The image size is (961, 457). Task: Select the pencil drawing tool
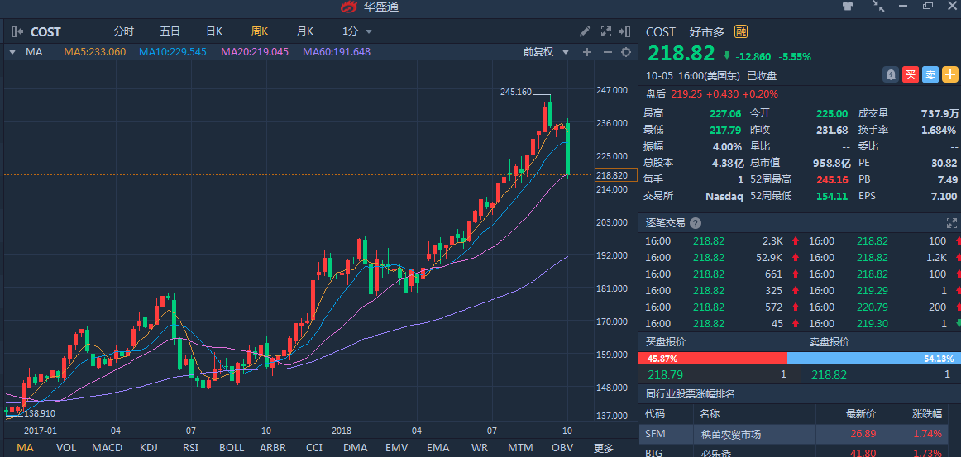coord(585,31)
